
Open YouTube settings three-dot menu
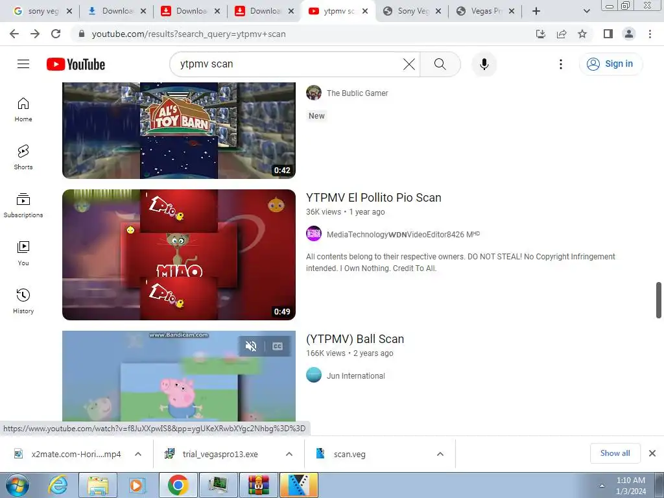click(561, 64)
